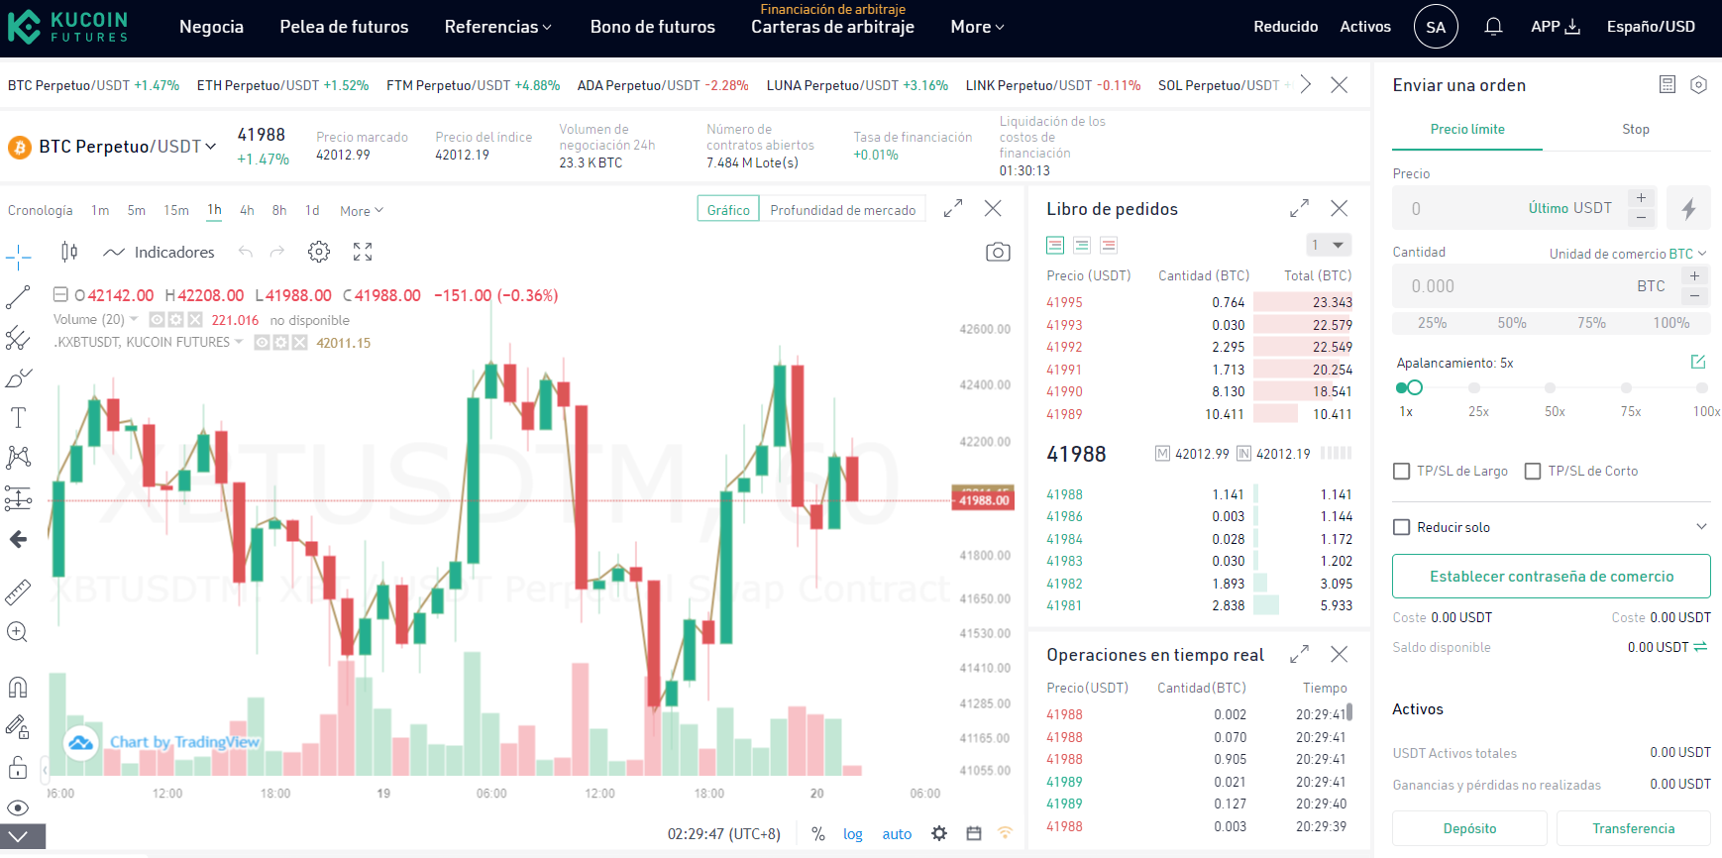The width and height of the screenshot is (1722, 858).
Task: Open the SA user account avatar
Action: (1436, 27)
